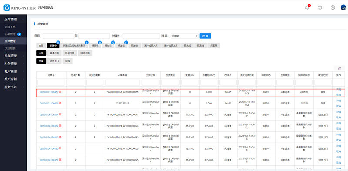Focus the end date input field

[x=94, y=36]
